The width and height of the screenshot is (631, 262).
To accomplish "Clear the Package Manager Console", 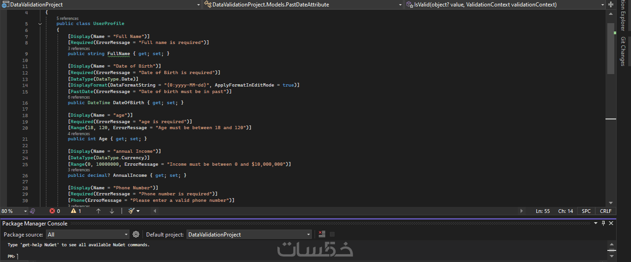I will click(x=322, y=234).
